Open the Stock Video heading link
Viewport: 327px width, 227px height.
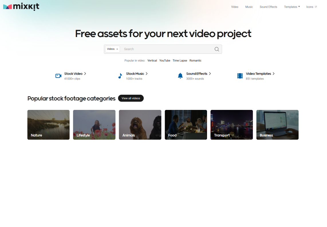[73, 73]
